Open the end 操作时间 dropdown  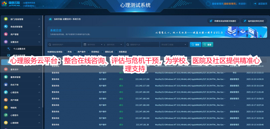(121, 45)
